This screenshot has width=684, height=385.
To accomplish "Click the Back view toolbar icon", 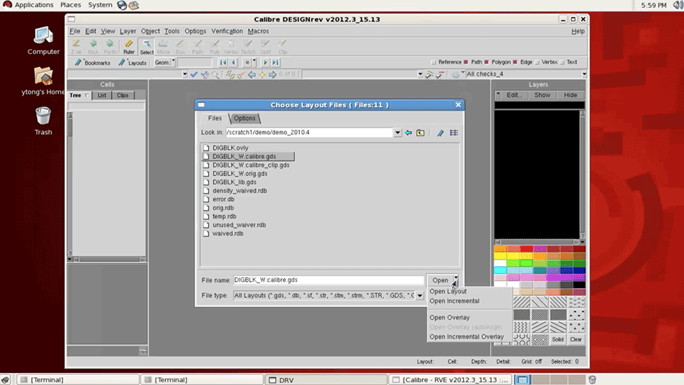I will pos(93,47).
